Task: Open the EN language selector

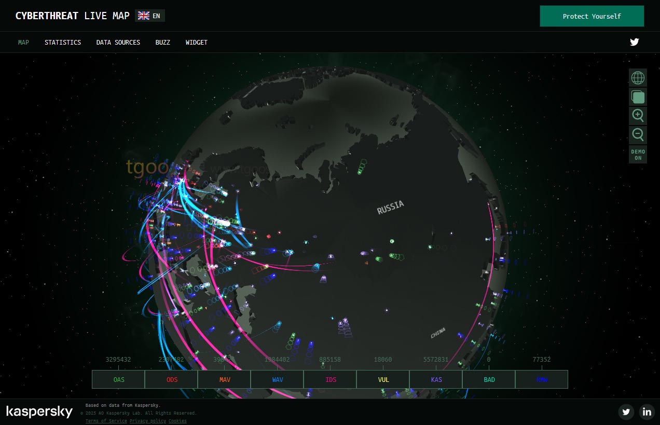Action: 149,16
